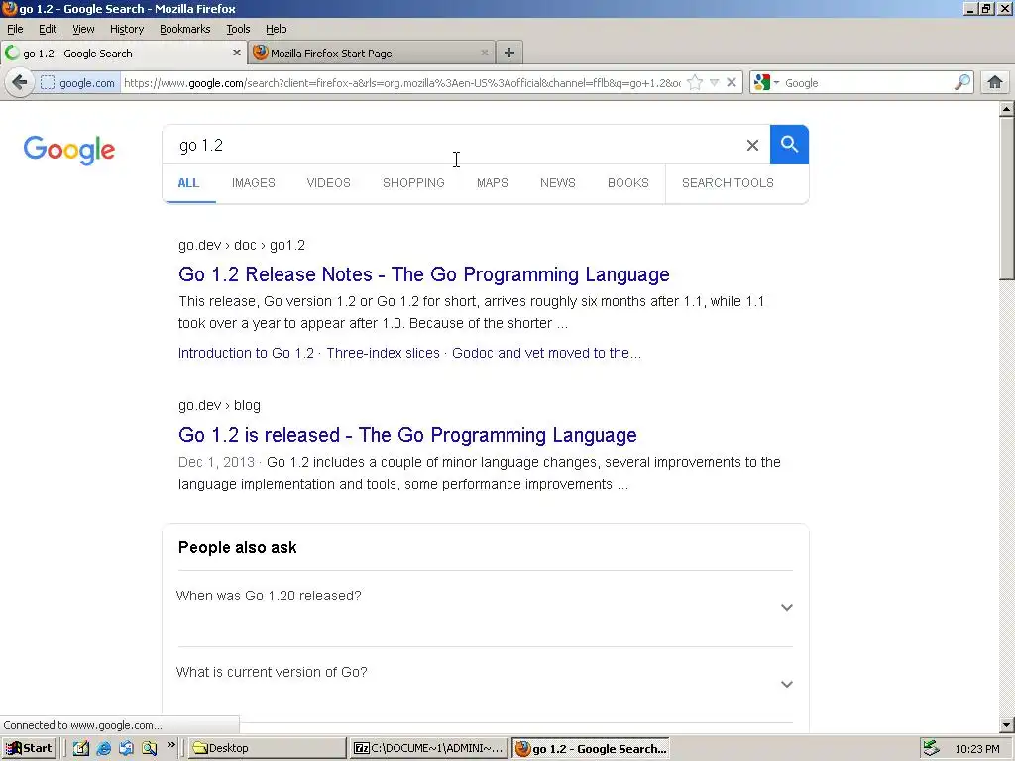Open the Windows Start menu
Screen dimensions: 1015x761
29,748
